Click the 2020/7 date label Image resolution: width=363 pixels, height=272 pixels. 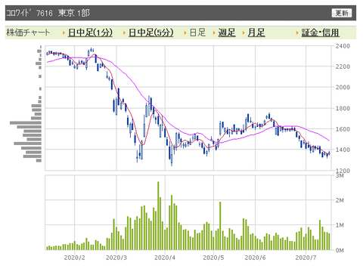point(306,258)
